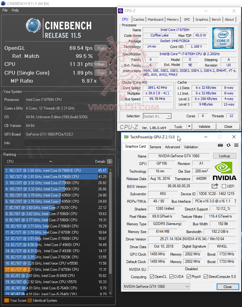Click the Tools button in CPU-Z

(178, 127)
